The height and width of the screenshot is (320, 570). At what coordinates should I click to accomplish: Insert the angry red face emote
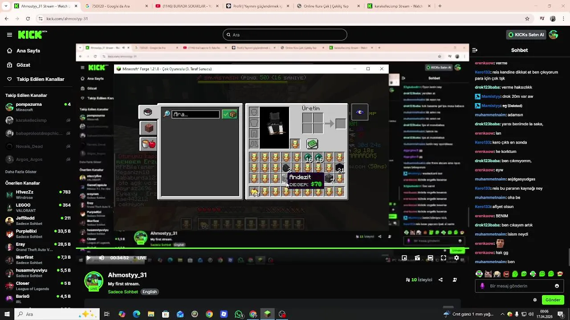(506, 274)
